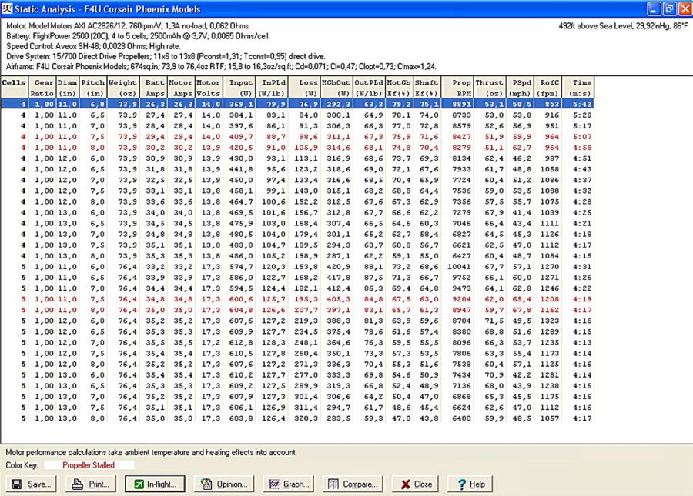Open the Graph chart icon
Viewport: 693px width, 496px height.
(273, 484)
